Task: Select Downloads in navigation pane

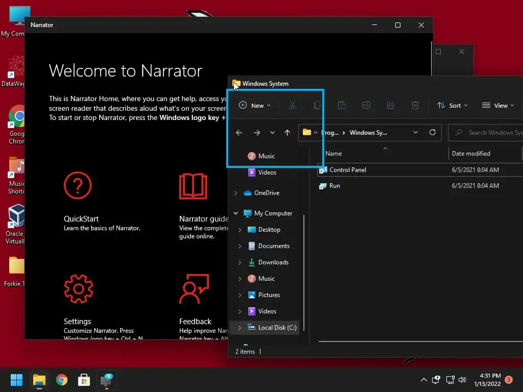Action: pyautogui.click(x=273, y=262)
